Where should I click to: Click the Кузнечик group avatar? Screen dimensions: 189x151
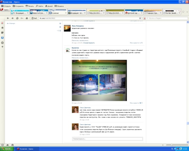click(x=67, y=50)
